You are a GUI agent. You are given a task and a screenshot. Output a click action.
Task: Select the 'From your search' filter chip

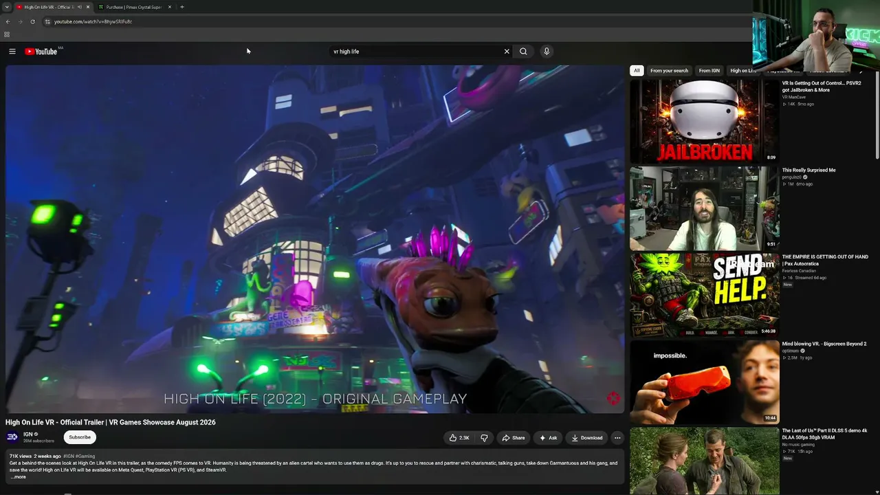(669, 70)
